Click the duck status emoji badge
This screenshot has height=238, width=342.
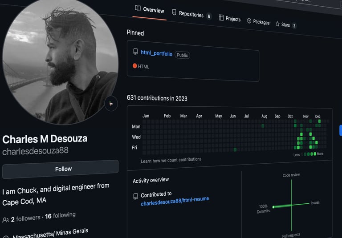(x=111, y=104)
